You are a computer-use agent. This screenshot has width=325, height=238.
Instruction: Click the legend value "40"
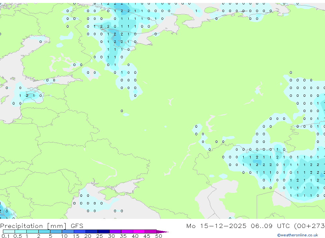point(135,236)
